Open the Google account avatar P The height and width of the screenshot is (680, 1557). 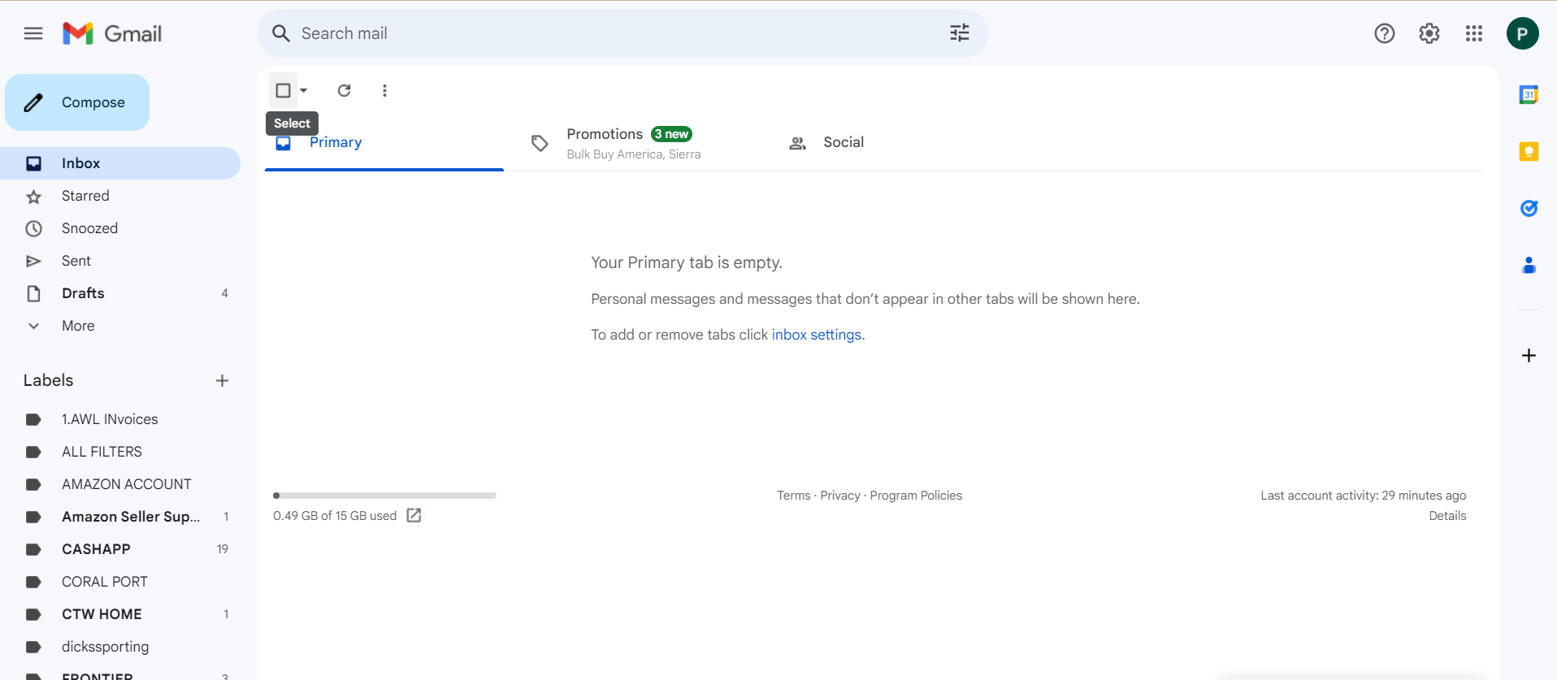click(x=1523, y=33)
